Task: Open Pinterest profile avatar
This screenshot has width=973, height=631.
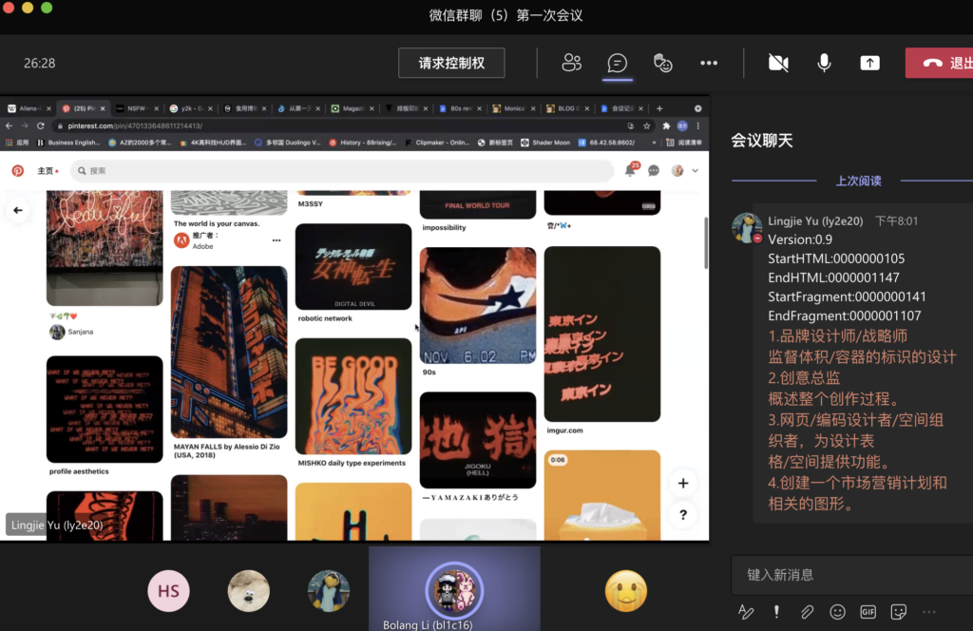Action: pos(677,171)
